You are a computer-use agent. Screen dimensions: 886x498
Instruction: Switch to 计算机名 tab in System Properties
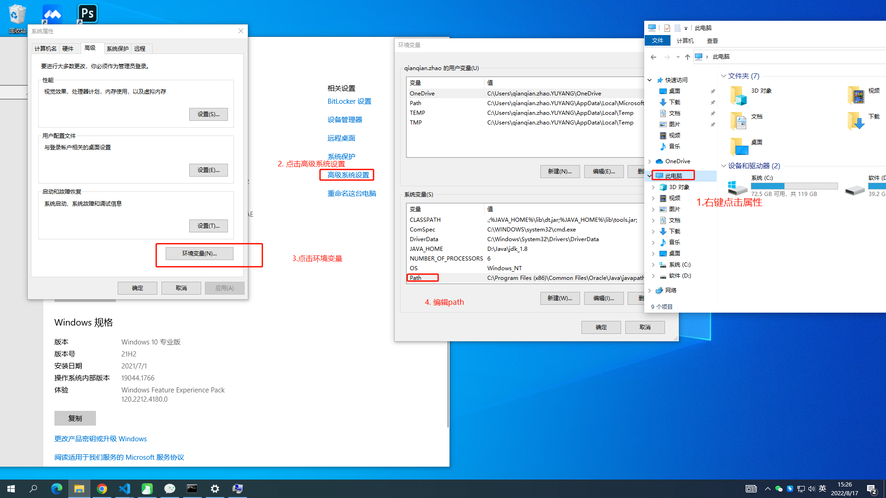point(45,48)
